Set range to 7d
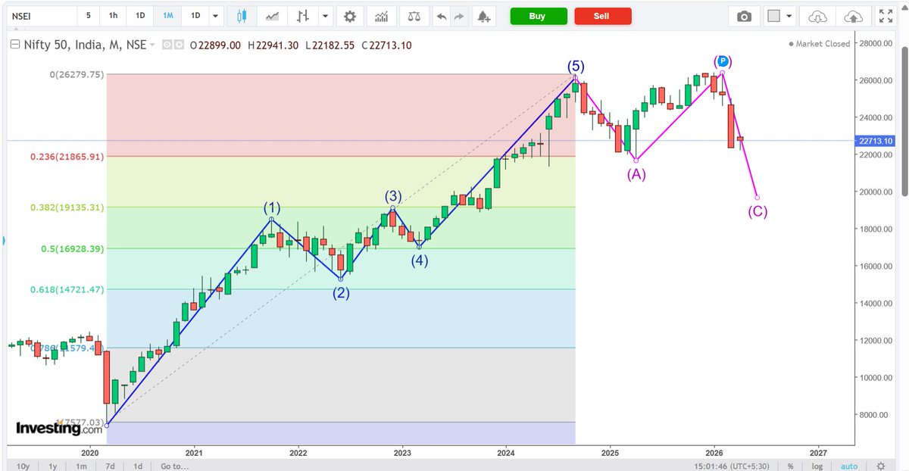Screen dimensions: 909x471 (x=110, y=466)
